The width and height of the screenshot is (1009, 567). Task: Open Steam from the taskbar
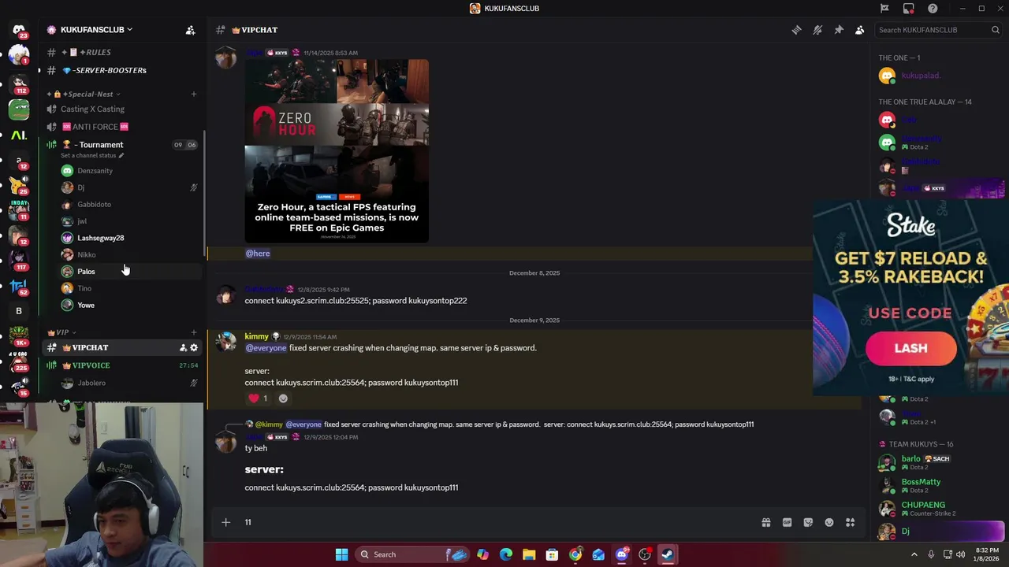click(x=668, y=554)
